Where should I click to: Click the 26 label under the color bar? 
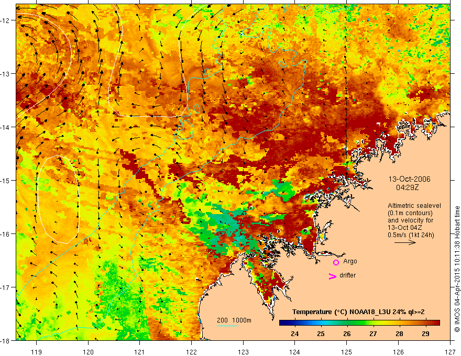click(347, 333)
